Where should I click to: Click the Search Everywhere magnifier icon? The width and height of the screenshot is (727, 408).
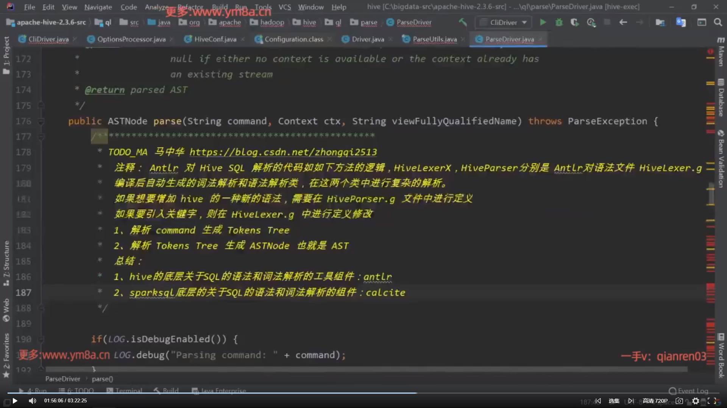tap(718, 22)
